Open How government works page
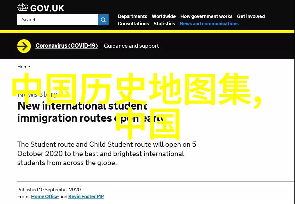 [x=206, y=16]
